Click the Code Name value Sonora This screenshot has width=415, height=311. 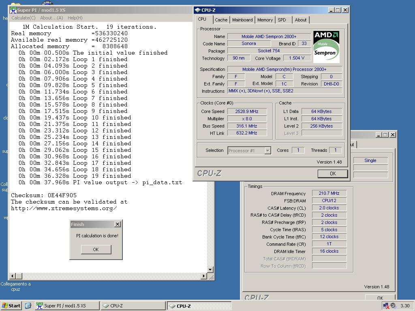248,44
